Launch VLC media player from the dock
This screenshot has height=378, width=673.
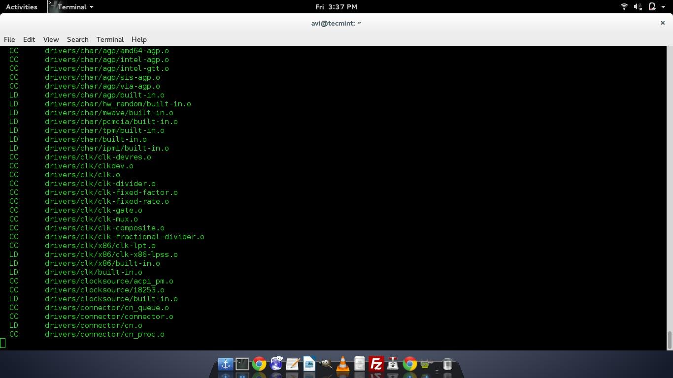pos(342,364)
